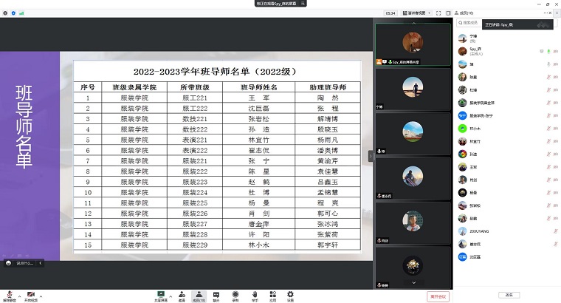Toggle muted mic icon for 王军

548,167
